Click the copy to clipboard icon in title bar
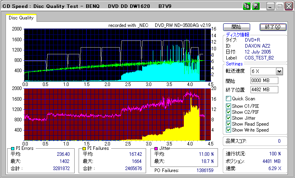 246,6
